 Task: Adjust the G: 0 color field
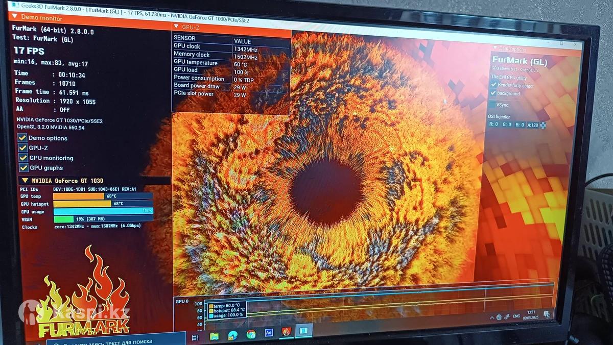(507, 125)
